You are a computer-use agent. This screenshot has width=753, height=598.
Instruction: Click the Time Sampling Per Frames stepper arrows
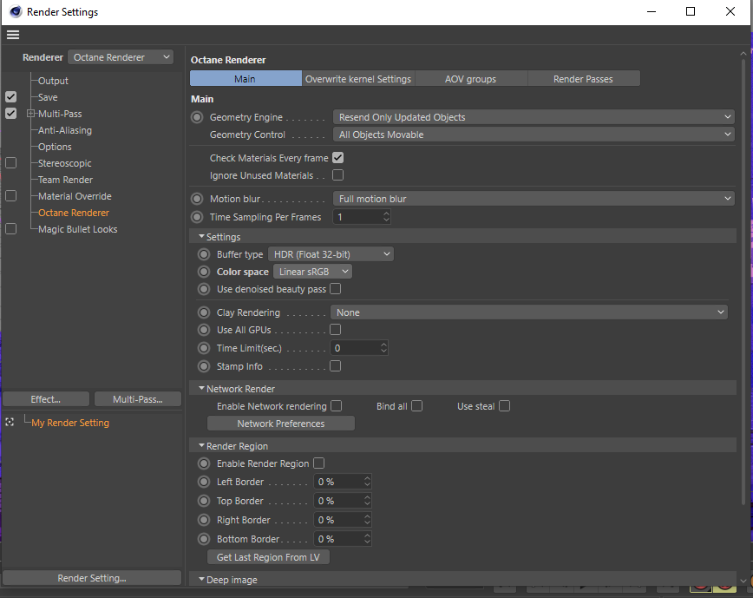(x=386, y=217)
